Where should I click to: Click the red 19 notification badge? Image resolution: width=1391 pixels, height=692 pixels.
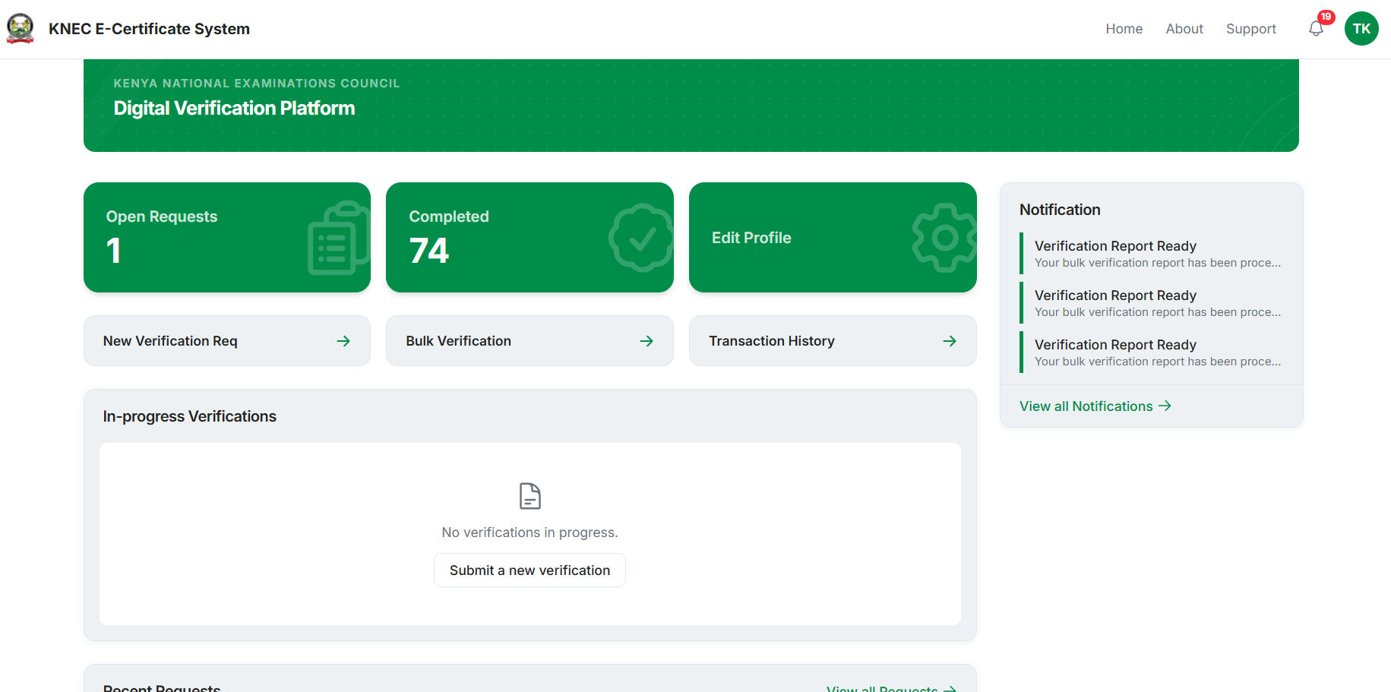1326,17
